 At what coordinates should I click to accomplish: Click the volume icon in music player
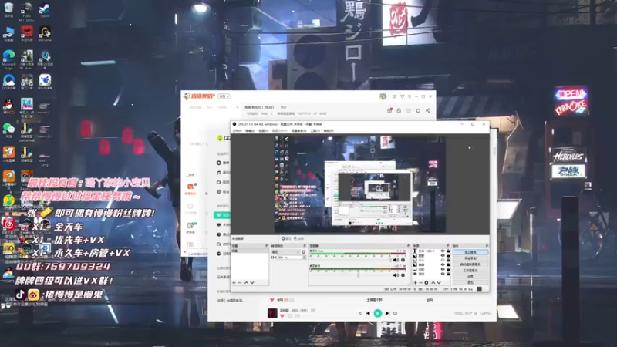[395, 313]
